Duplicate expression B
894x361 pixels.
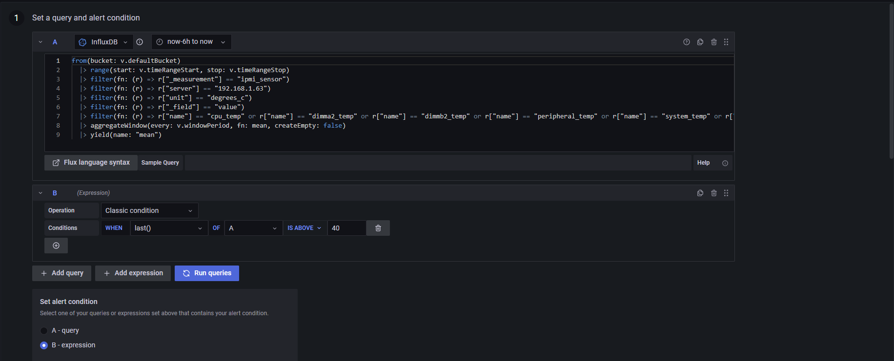click(700, 193)
